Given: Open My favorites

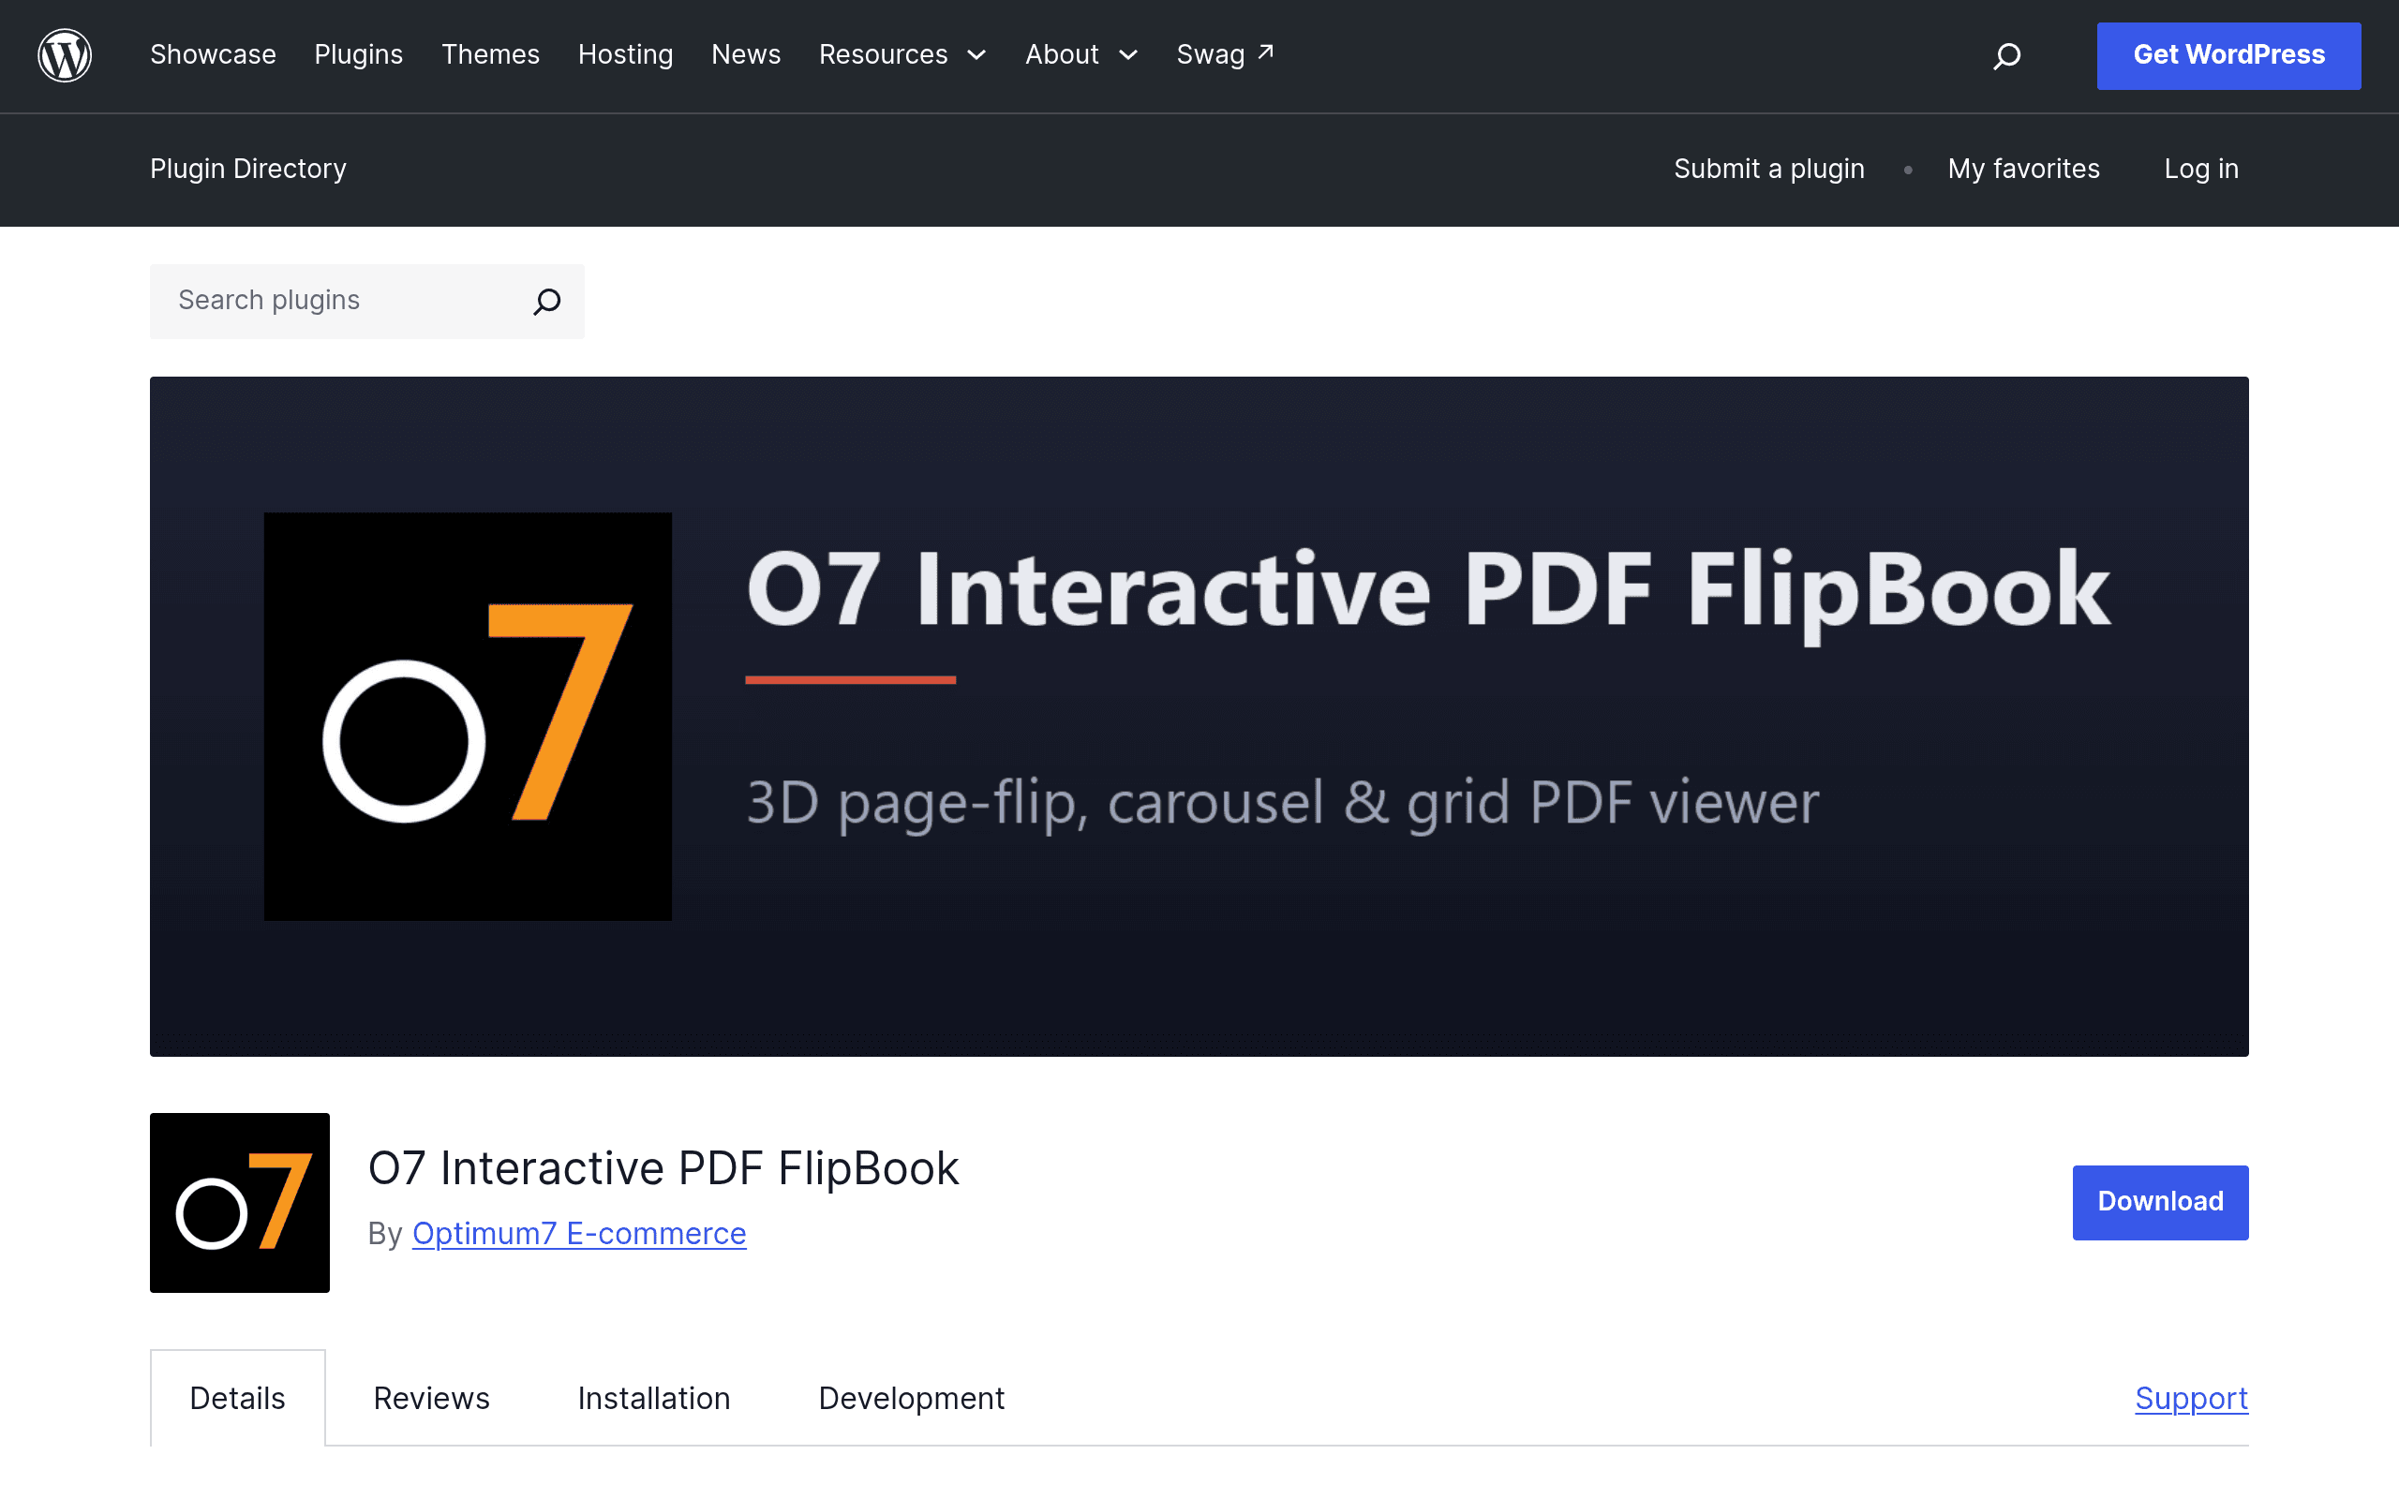Looking at the screenshot, I should click(x=2023, y=169).
